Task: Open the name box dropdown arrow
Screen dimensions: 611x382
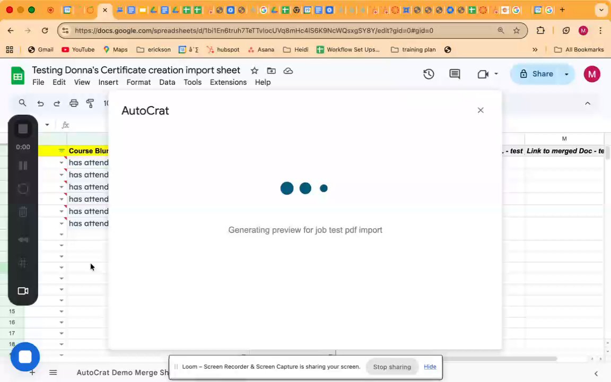Action: click(47, 125)
